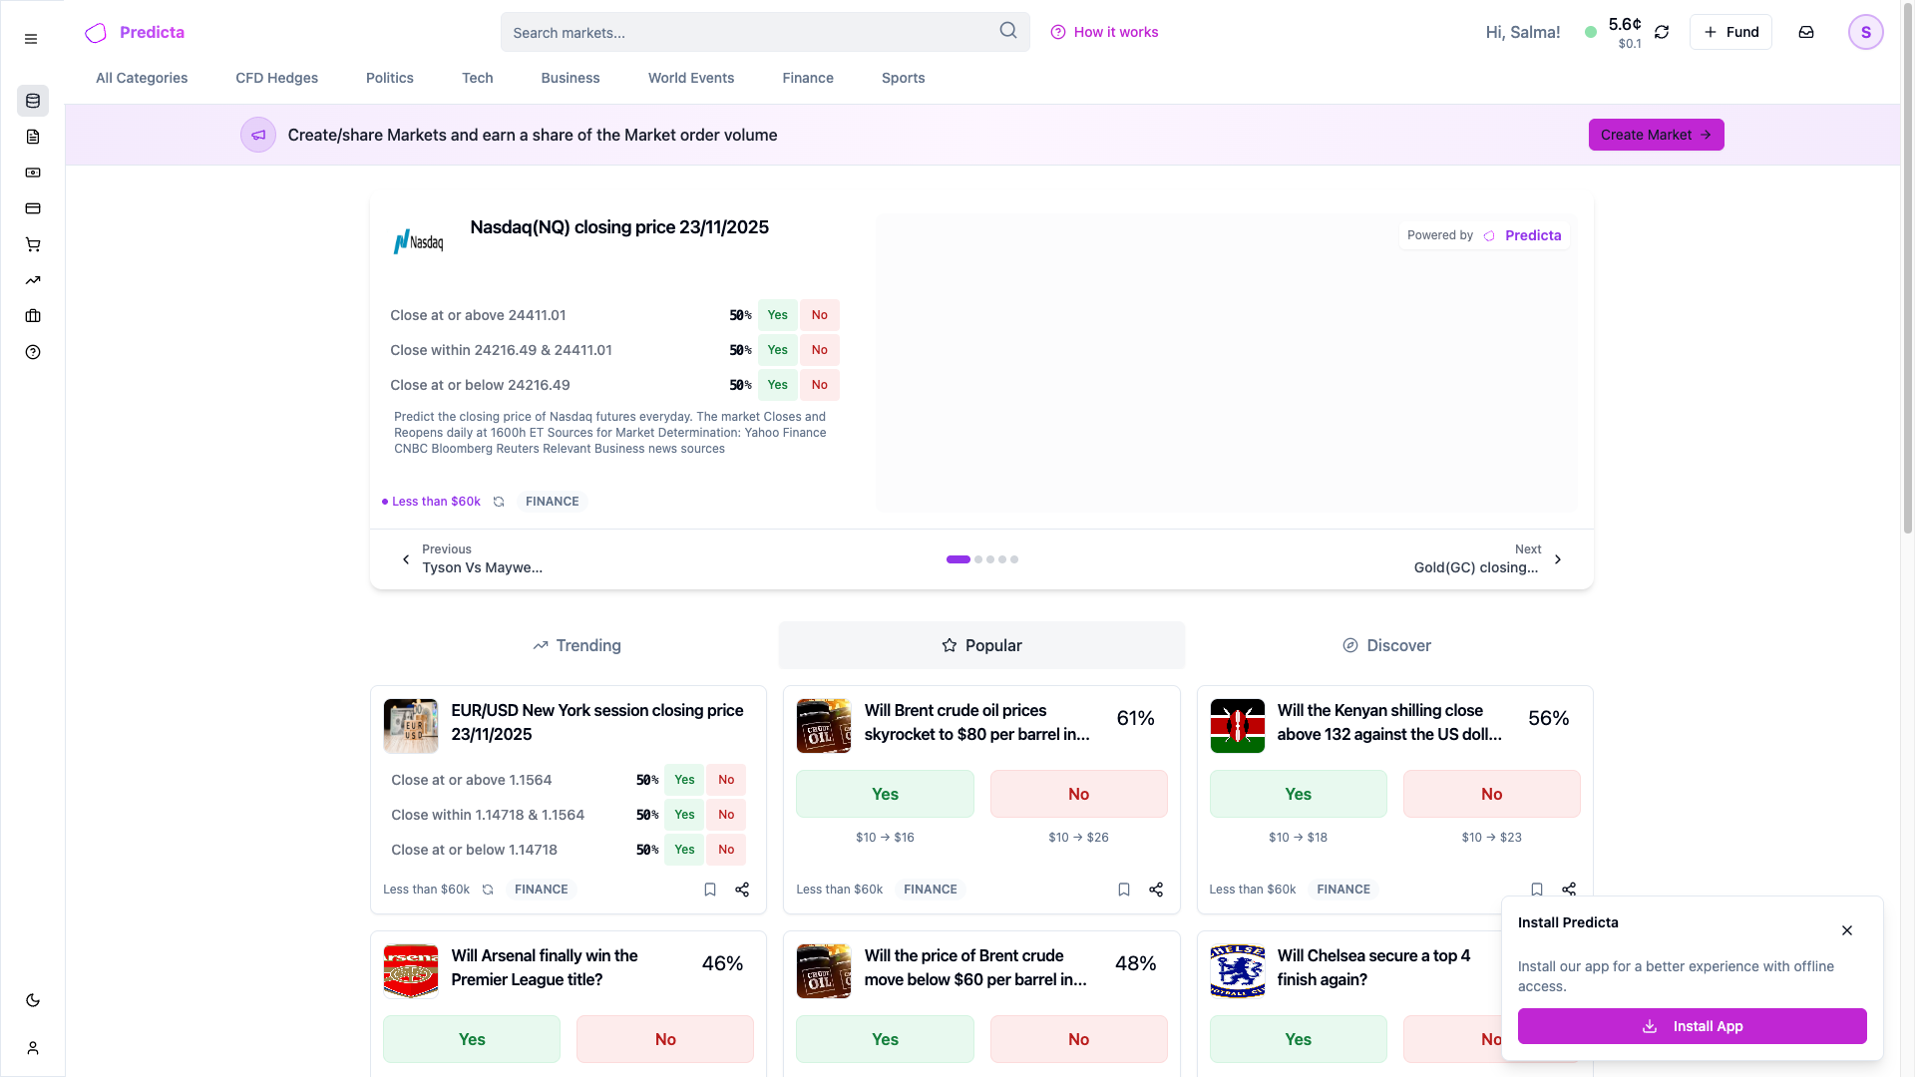Open the trending arrow icon in sidebar

(x=33, y=280)
